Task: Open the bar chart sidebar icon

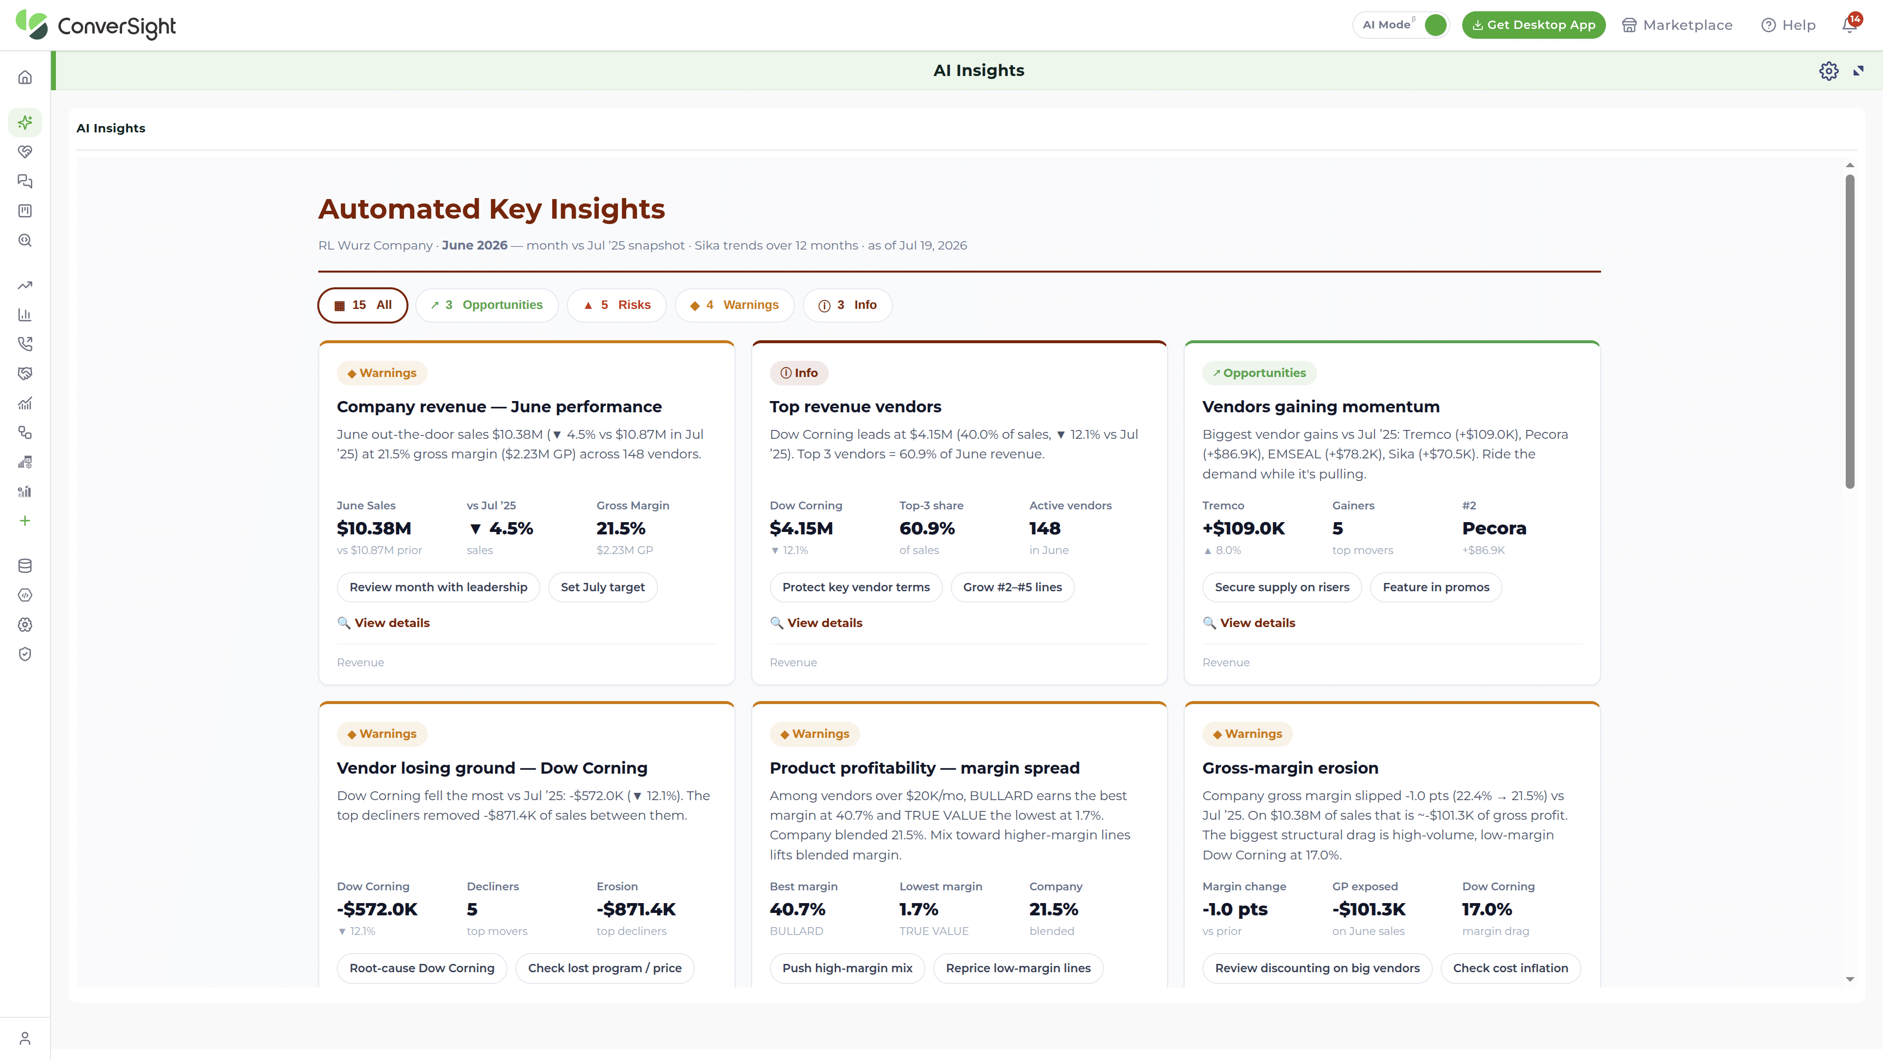Action: coord(25,314)
